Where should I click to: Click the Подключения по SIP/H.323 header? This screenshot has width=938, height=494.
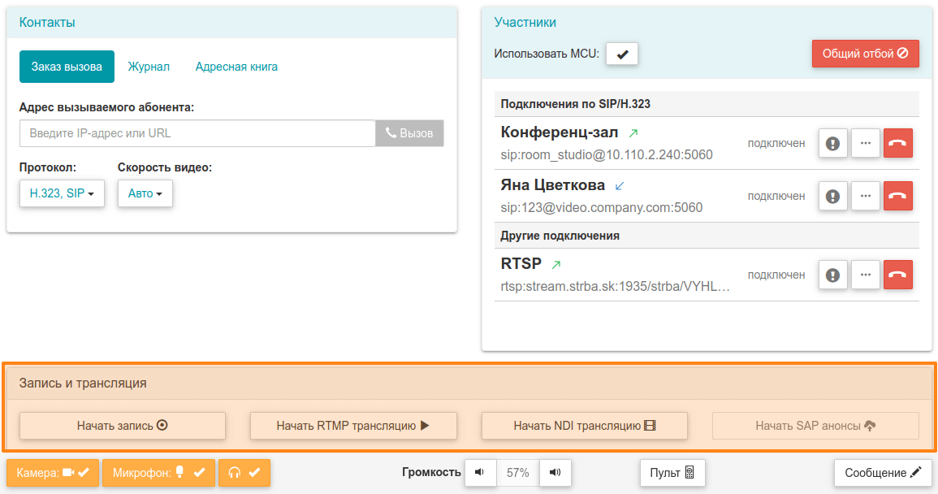(575, 104)
